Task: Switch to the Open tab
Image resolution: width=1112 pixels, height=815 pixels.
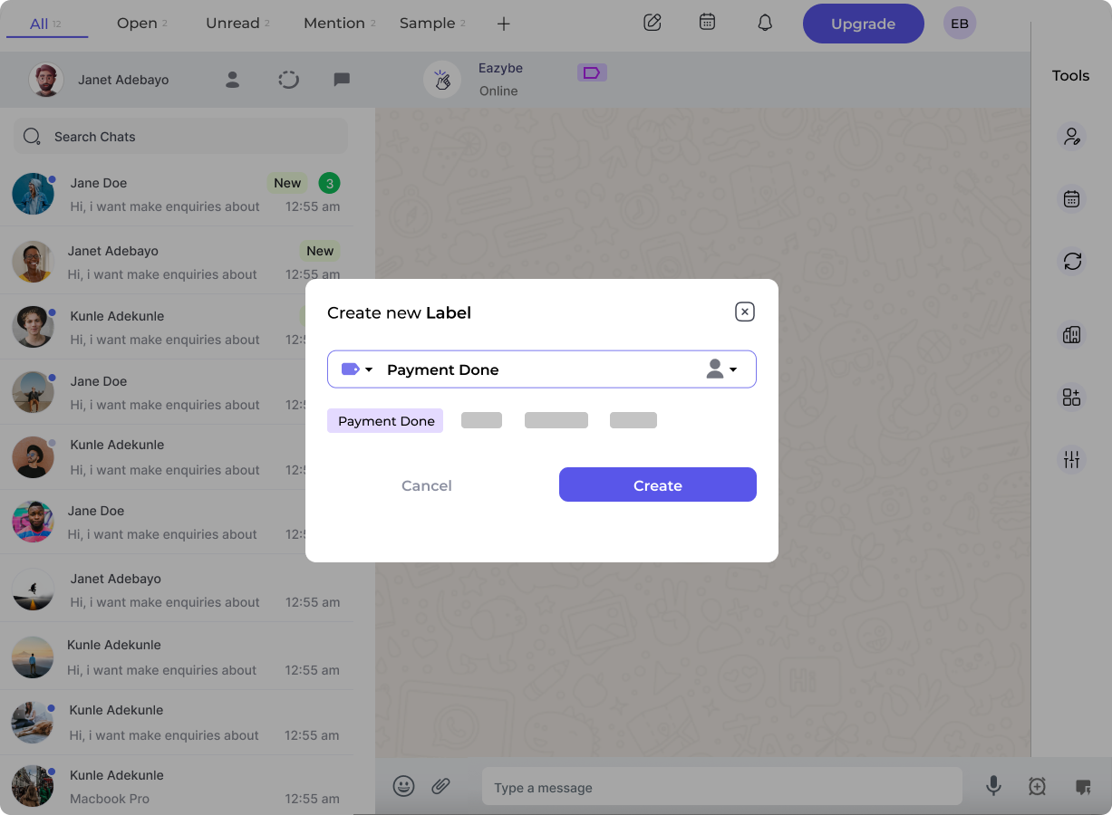Action: tap(142, 24)
